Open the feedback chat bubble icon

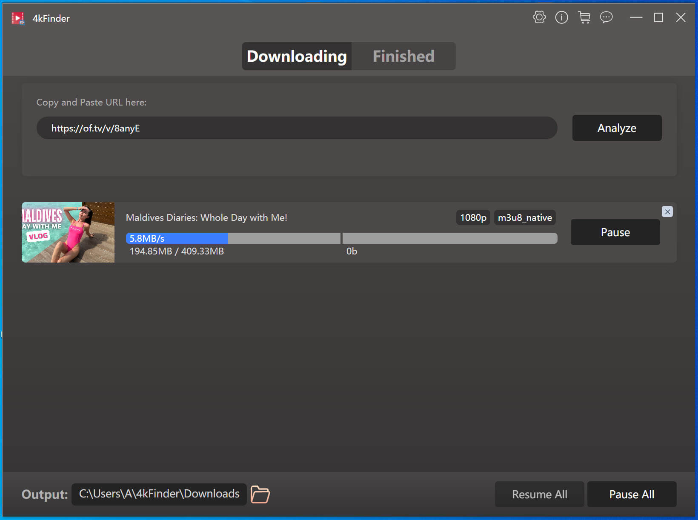tap(606, 17)
